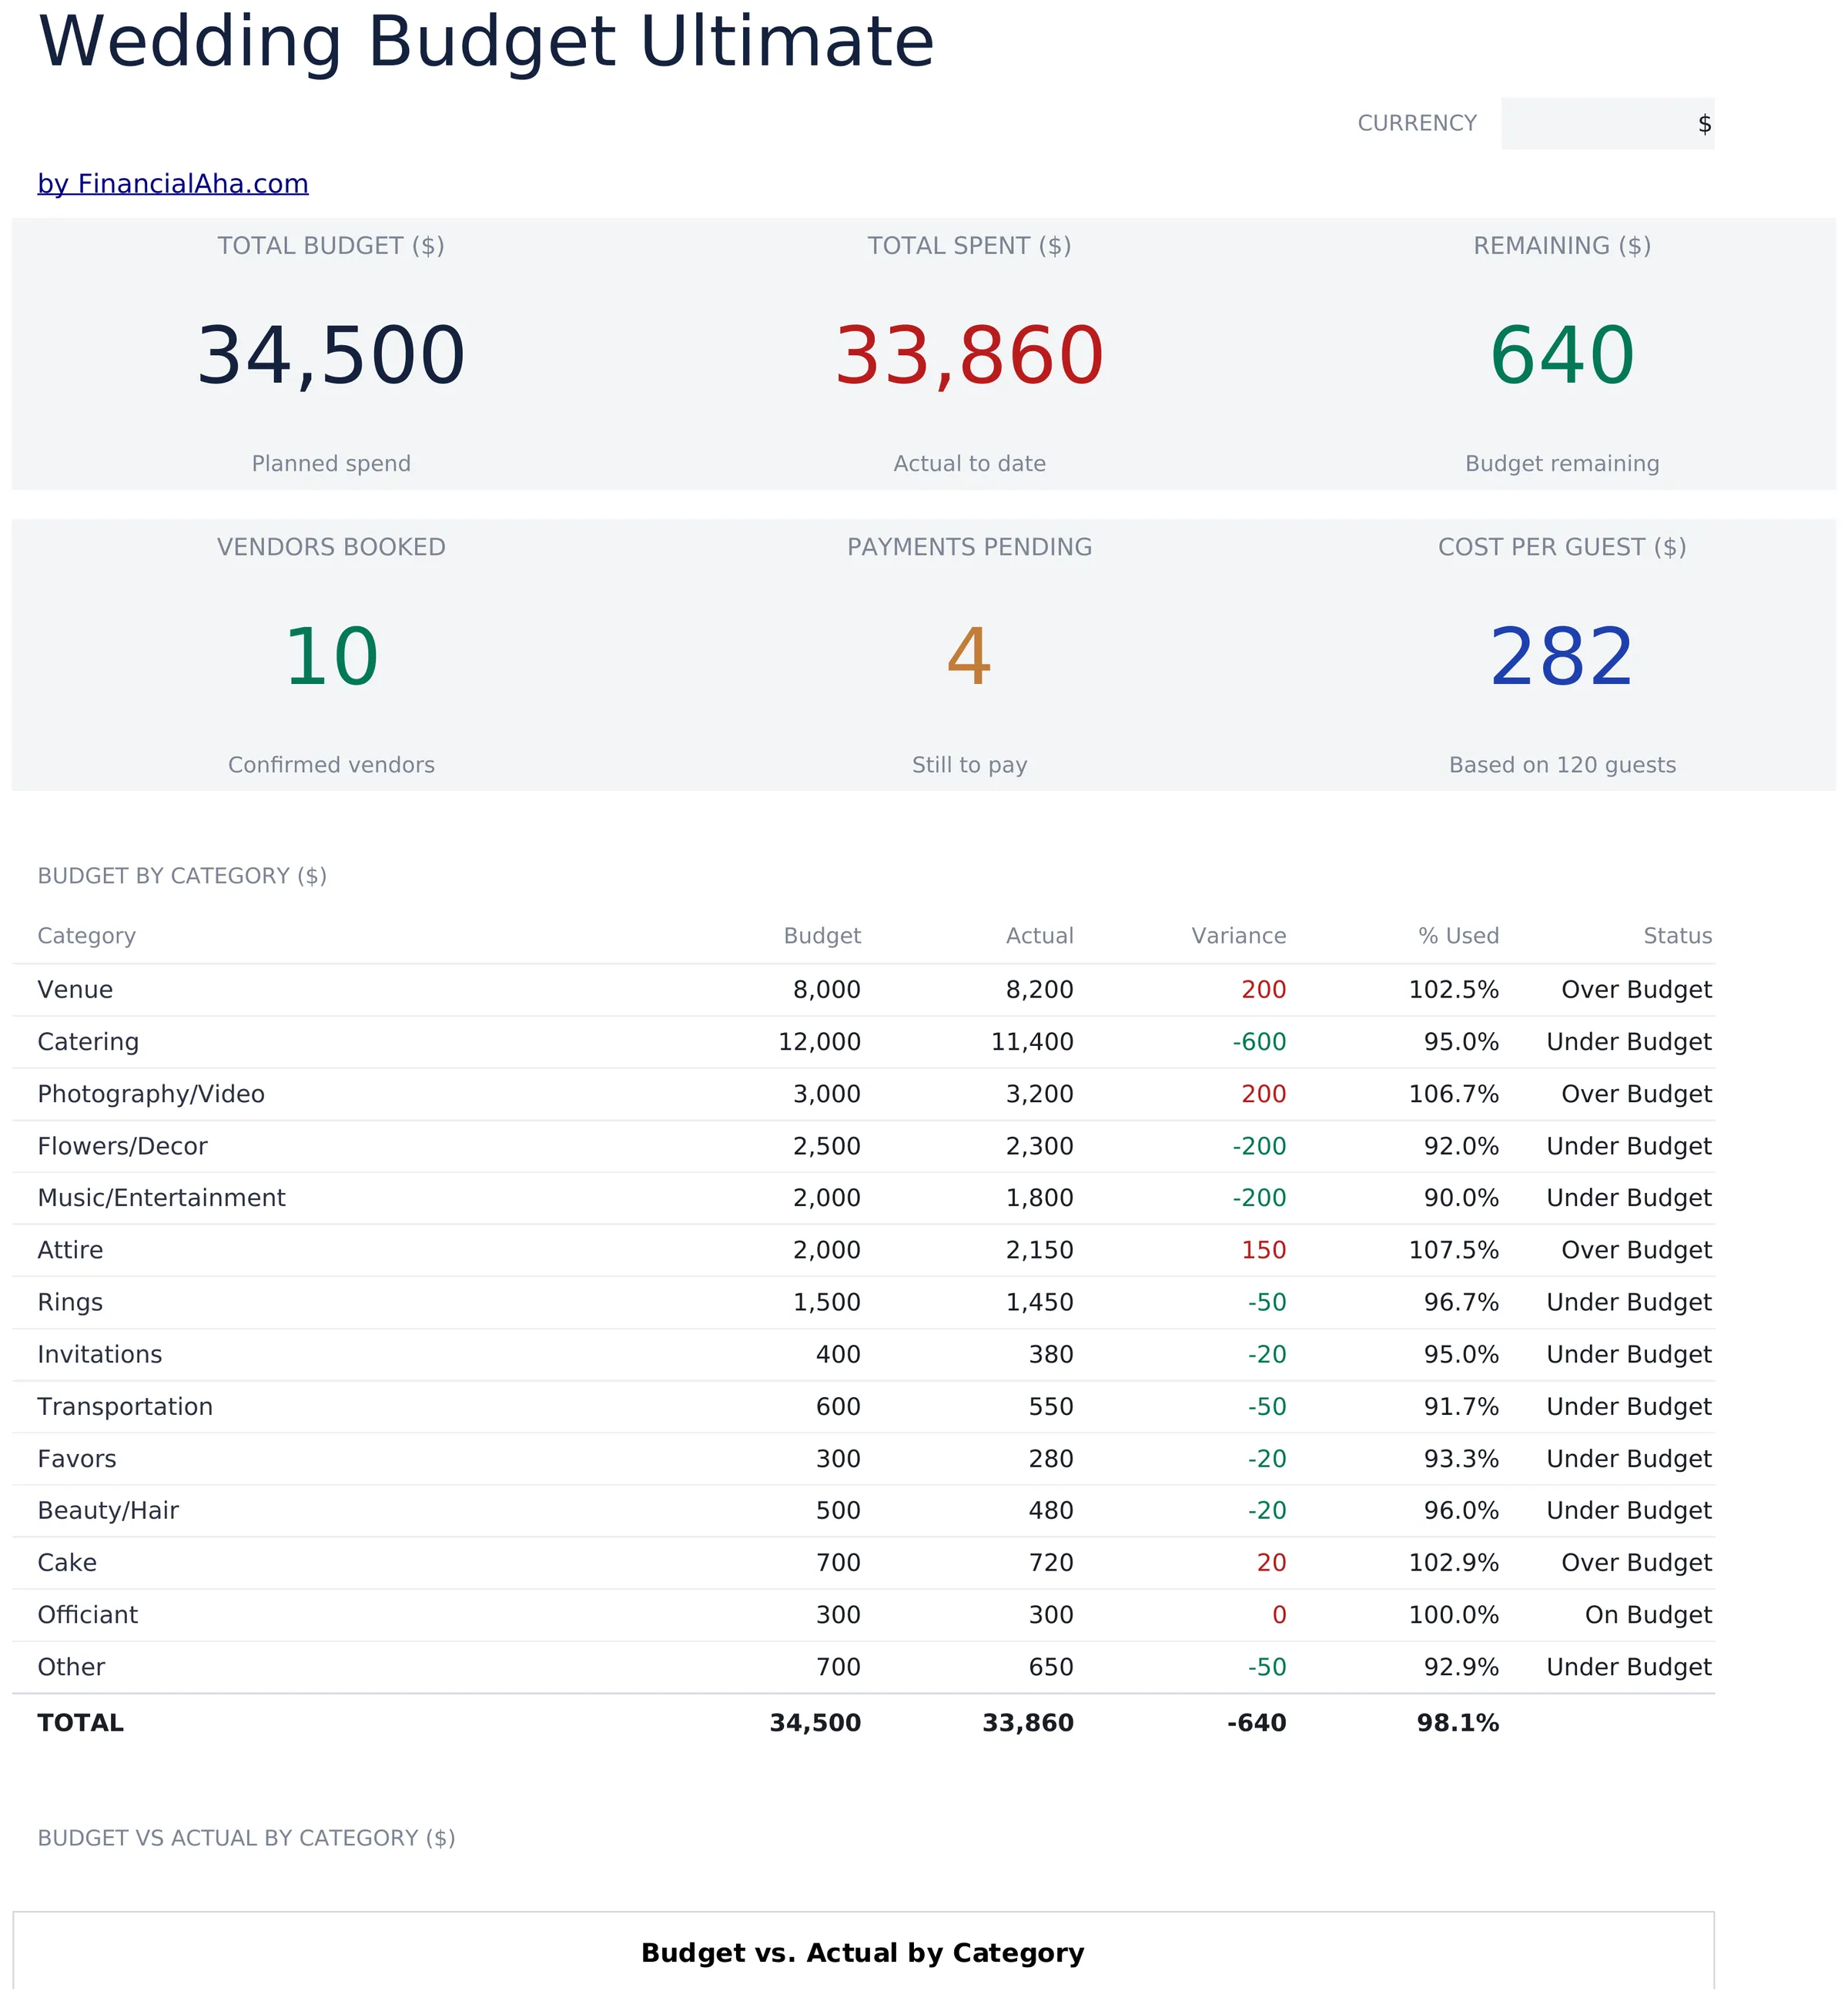Click payments pending value 4
1848x2001 pixels.
(969, 657)
